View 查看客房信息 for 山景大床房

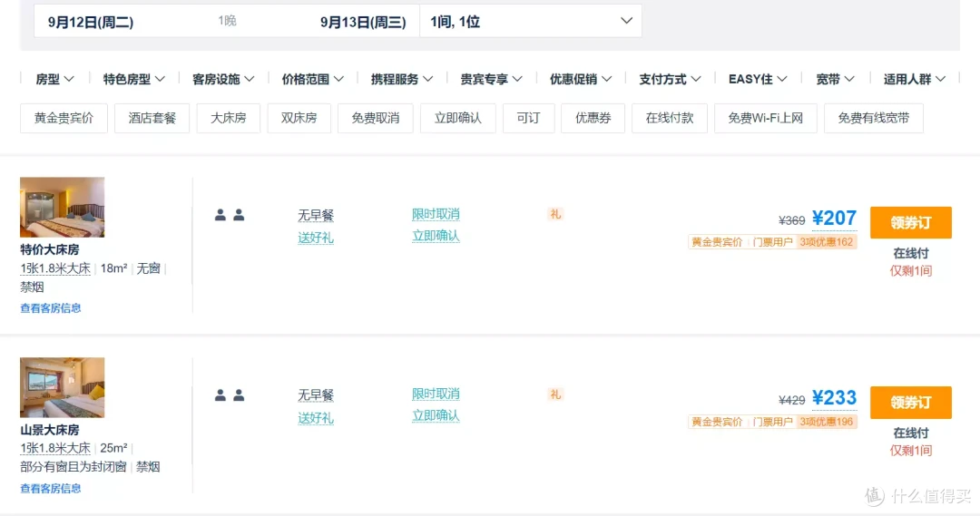[51, 489]
